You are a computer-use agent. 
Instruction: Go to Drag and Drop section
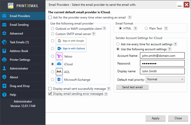pos(23,86)
